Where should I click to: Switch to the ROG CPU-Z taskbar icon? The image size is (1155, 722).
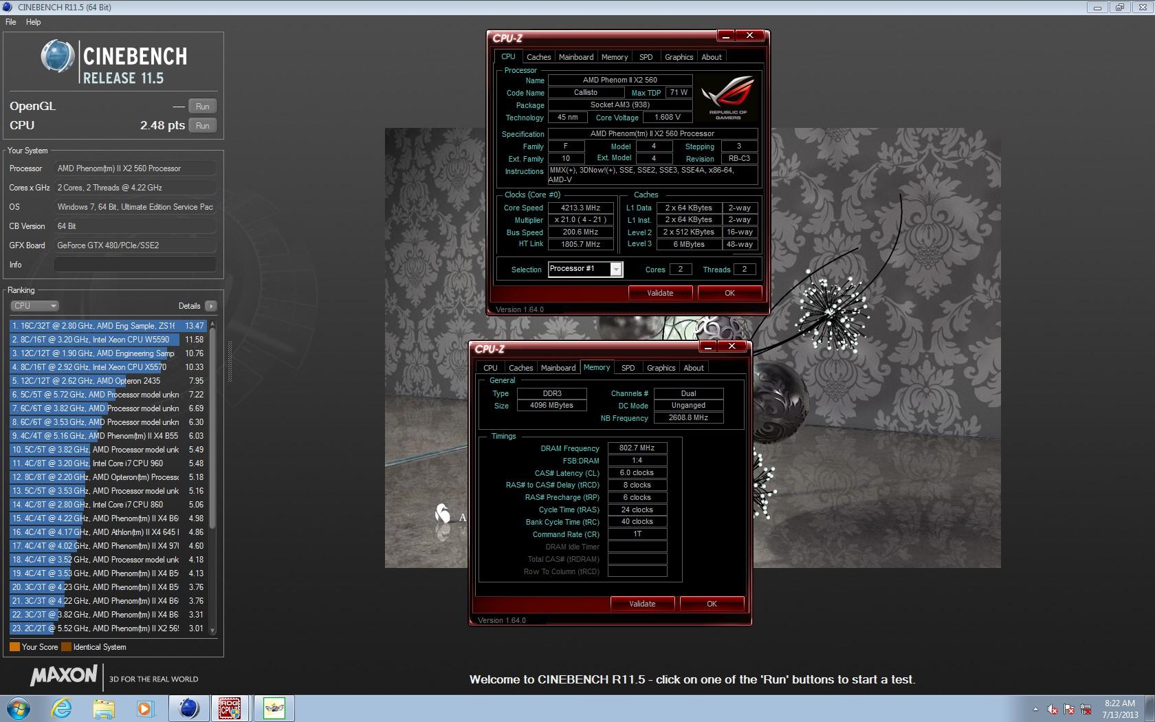pyautogui.click(x=230, y=708)
